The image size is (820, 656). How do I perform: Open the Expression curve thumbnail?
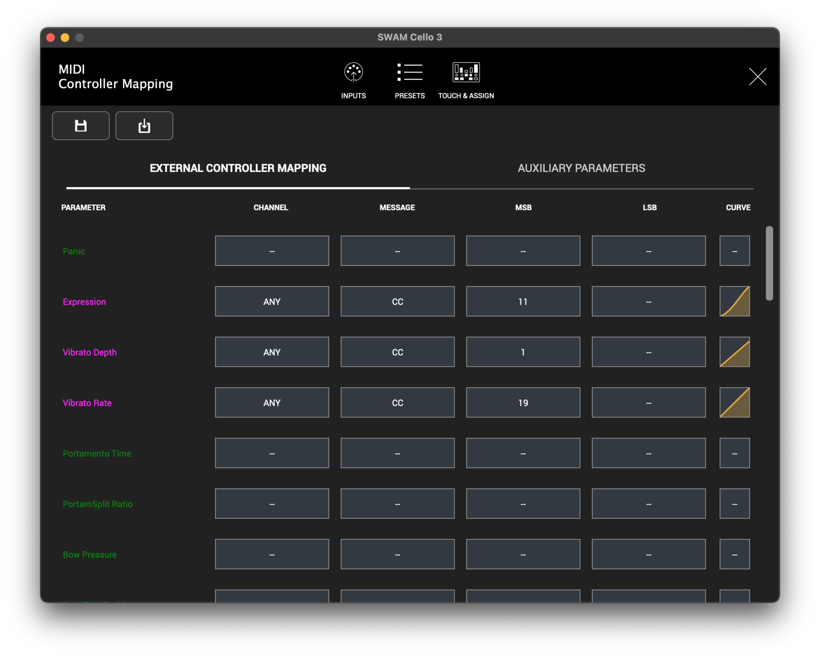[734, 301]
